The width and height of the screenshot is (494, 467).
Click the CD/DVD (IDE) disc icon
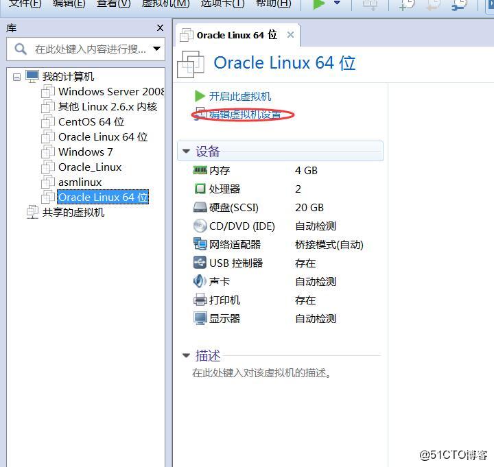(200, 226)
